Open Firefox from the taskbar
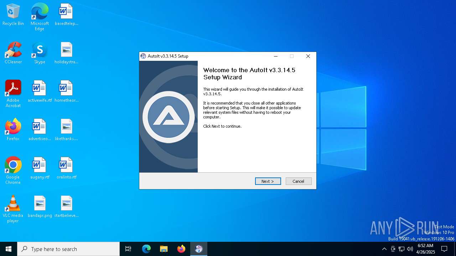Screen dimensions: 456x256 pos(181,249)
